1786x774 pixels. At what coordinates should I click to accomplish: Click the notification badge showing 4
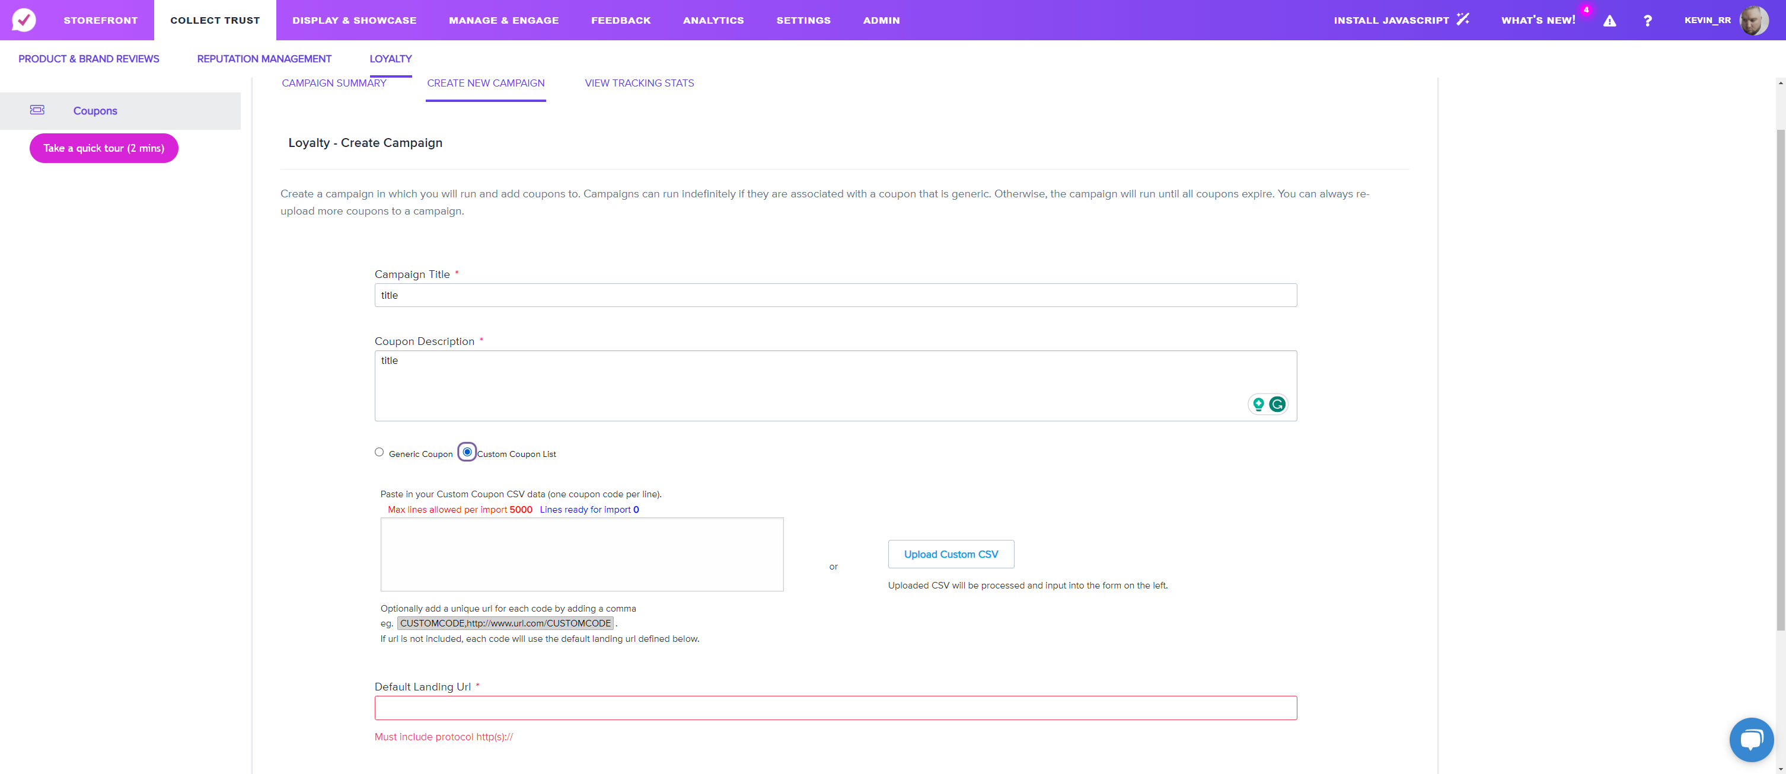pyautogui.click(x=1586, y=9)
